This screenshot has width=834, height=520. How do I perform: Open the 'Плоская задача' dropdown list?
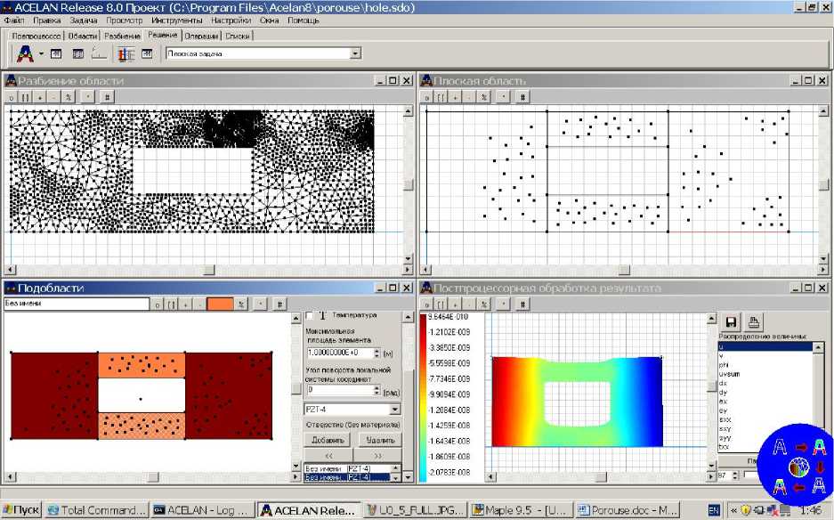point(355,53)
